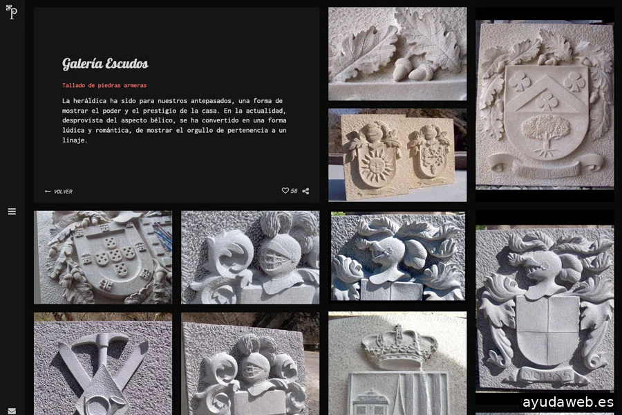Image resolution: width=622 pixels, height=415 pixels.
Task: Open the oak leaves and acorns carving photo
Action: pyautogui.click(x=397, y=54)
